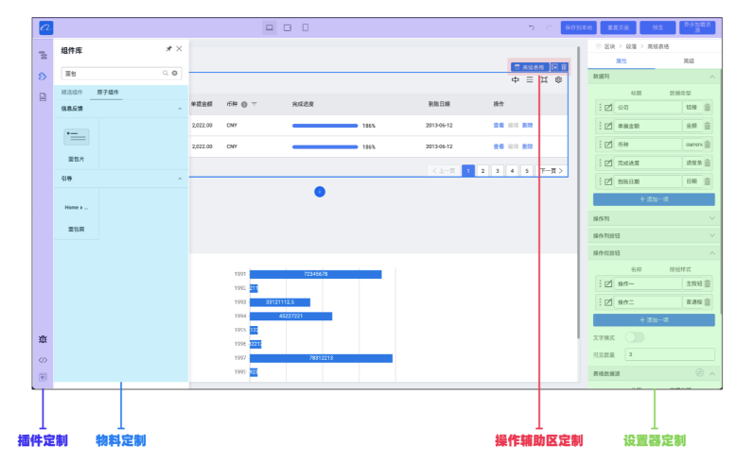
Task: Click the undo arrow in top bar
Action: coord(532,27)
